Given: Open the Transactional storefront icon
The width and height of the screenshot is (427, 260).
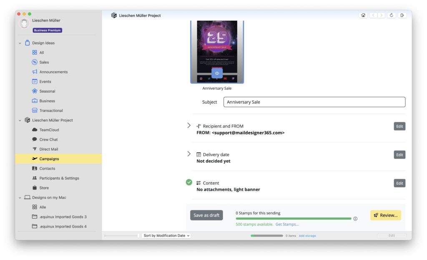Looking at the screenshot, I should 35,110.
